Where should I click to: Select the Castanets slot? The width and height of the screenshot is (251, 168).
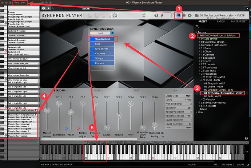point(102,53)
